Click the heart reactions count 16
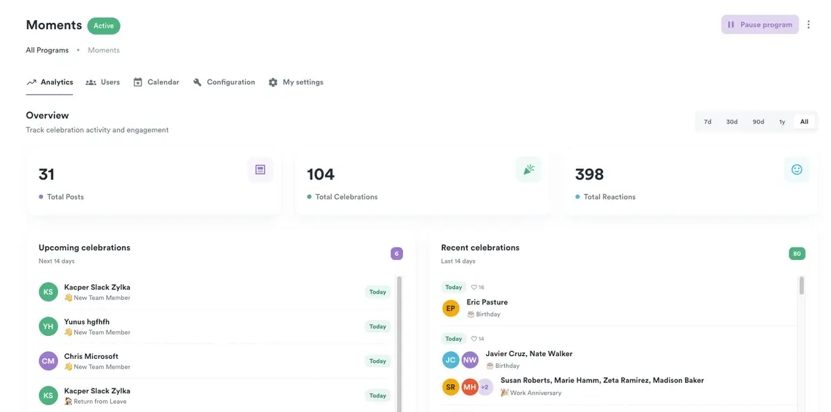The height and width of the screenshot is (412, 831). click(477, 287)
